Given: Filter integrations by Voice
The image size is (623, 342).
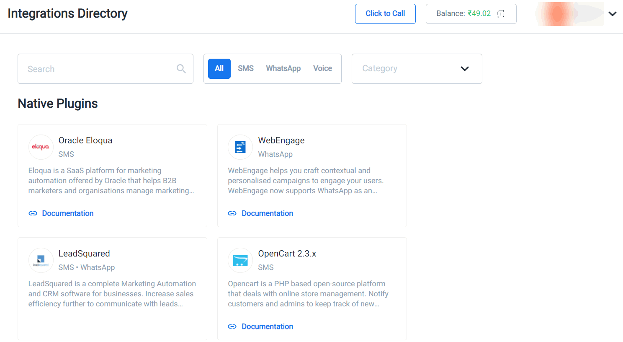Looking at the screenshot, I should (x=323, y=68).
